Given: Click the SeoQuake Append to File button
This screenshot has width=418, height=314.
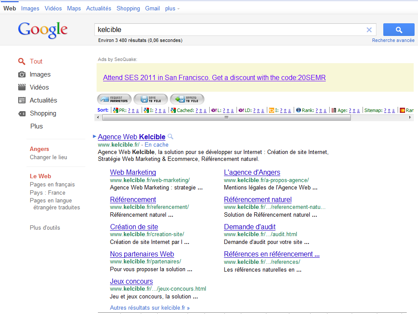Looking at the screenshot, I should (x=187, y=99).
